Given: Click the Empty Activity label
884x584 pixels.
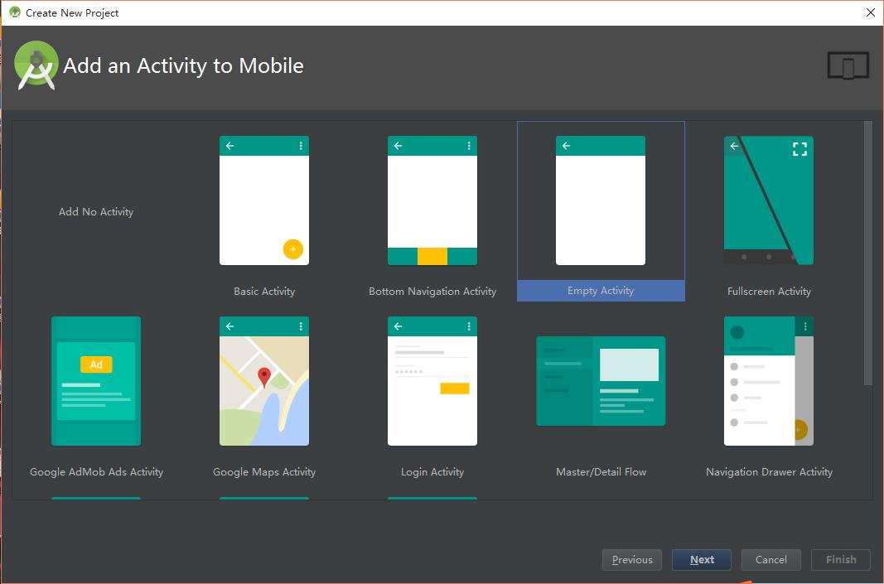Looking at the screenshot, I should (601, 291).
